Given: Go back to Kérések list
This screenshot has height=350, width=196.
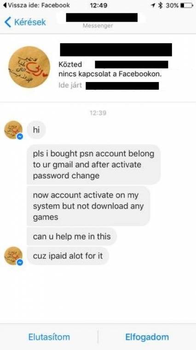Looking at the screenshot, I should tap(25, 22).
